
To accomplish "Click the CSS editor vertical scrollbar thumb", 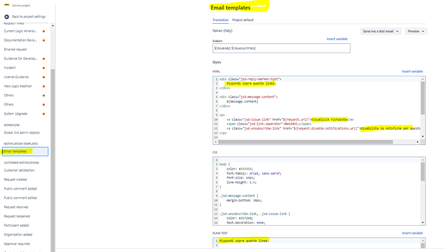I will coord(423,172).
